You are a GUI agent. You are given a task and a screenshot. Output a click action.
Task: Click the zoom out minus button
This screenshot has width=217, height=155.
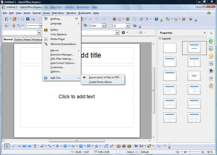pyautogui.click(x=177, y=152)
